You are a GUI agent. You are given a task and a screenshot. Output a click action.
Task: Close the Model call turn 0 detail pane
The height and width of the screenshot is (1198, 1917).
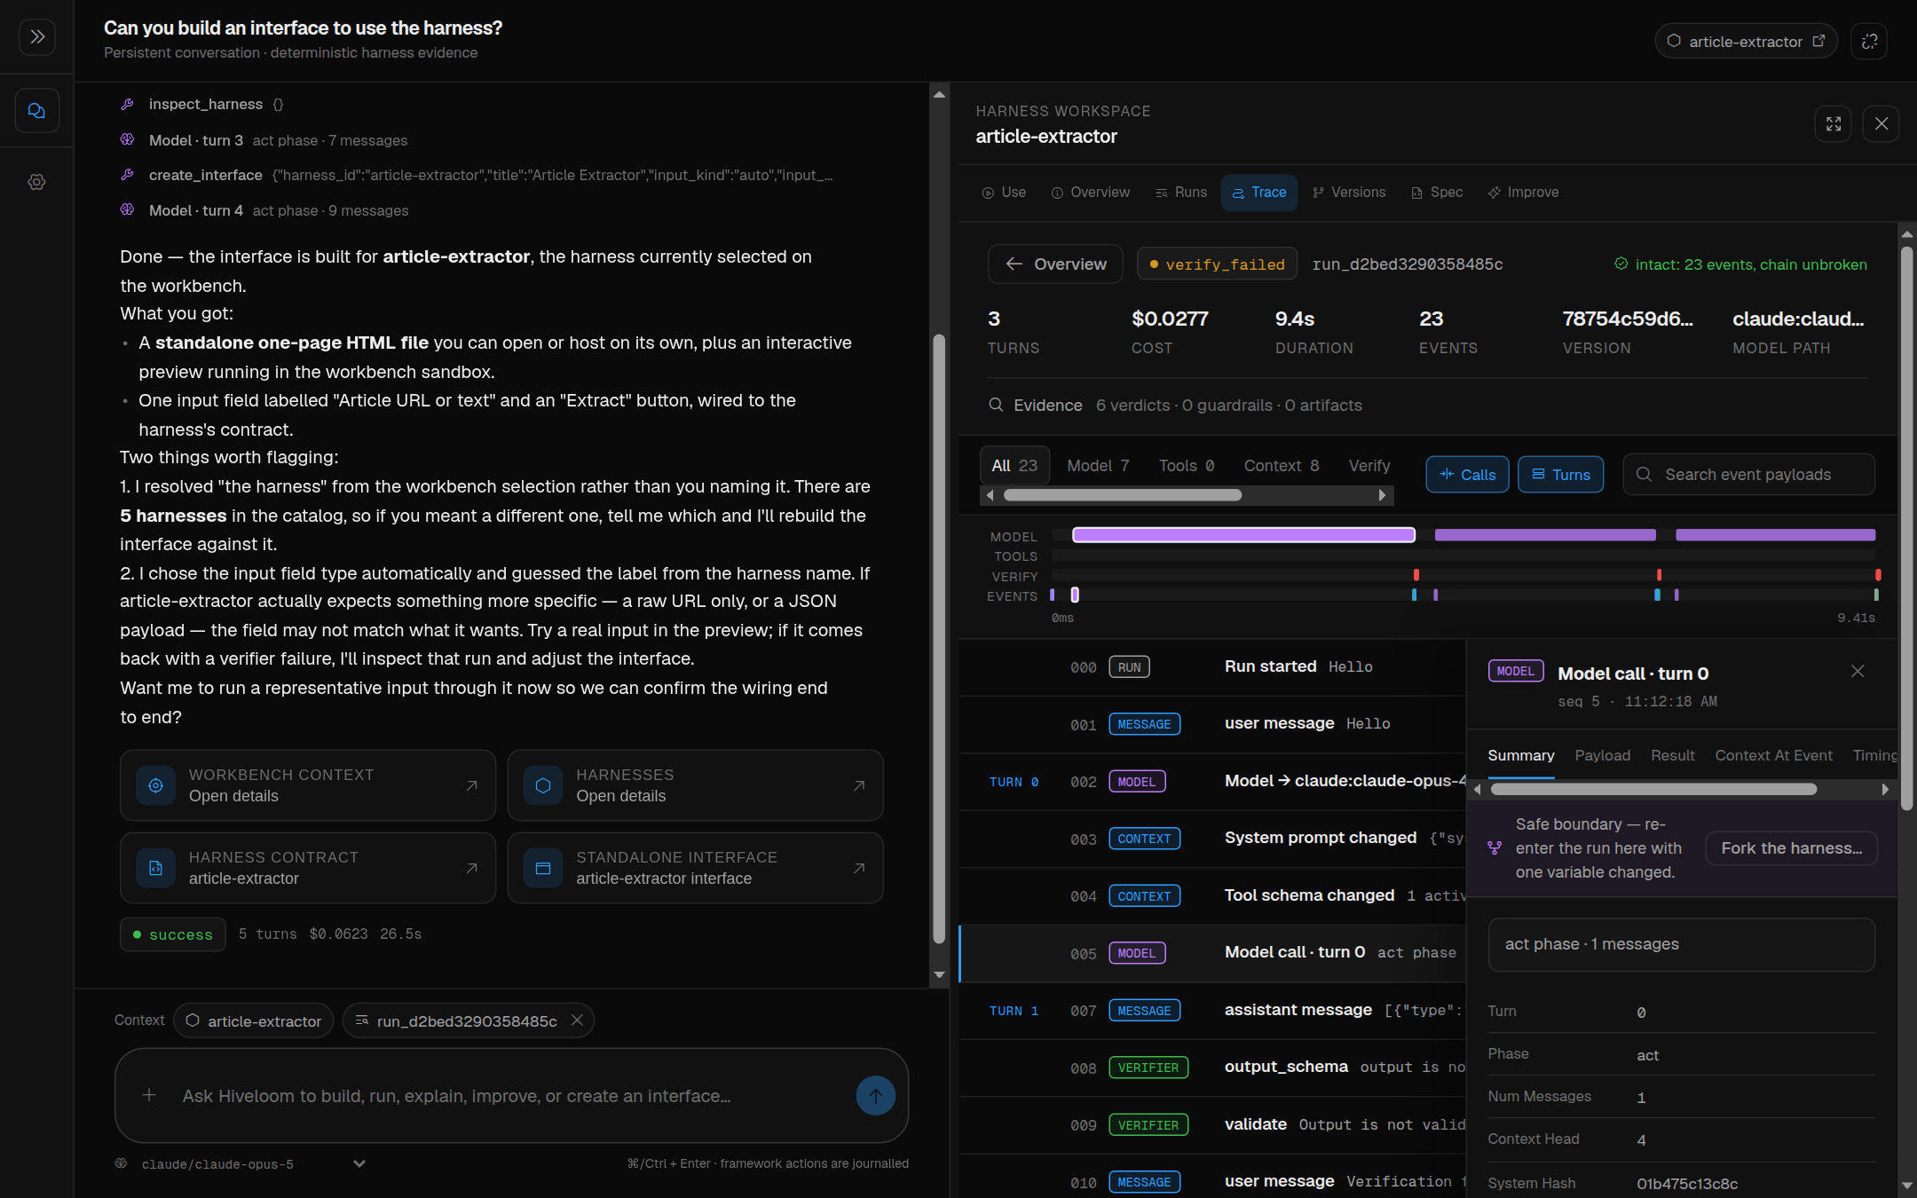click(1858, 672)
